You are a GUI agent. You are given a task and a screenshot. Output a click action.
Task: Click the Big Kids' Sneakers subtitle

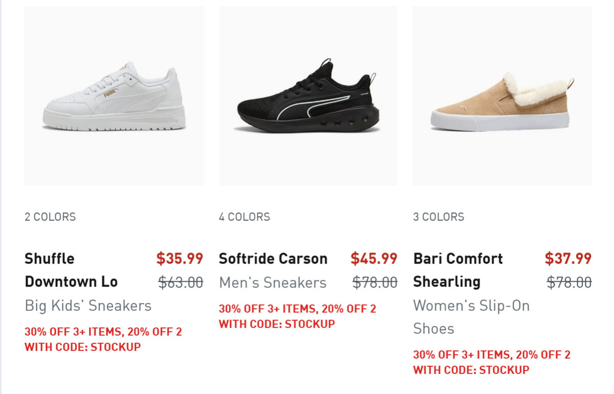(88, 306)
